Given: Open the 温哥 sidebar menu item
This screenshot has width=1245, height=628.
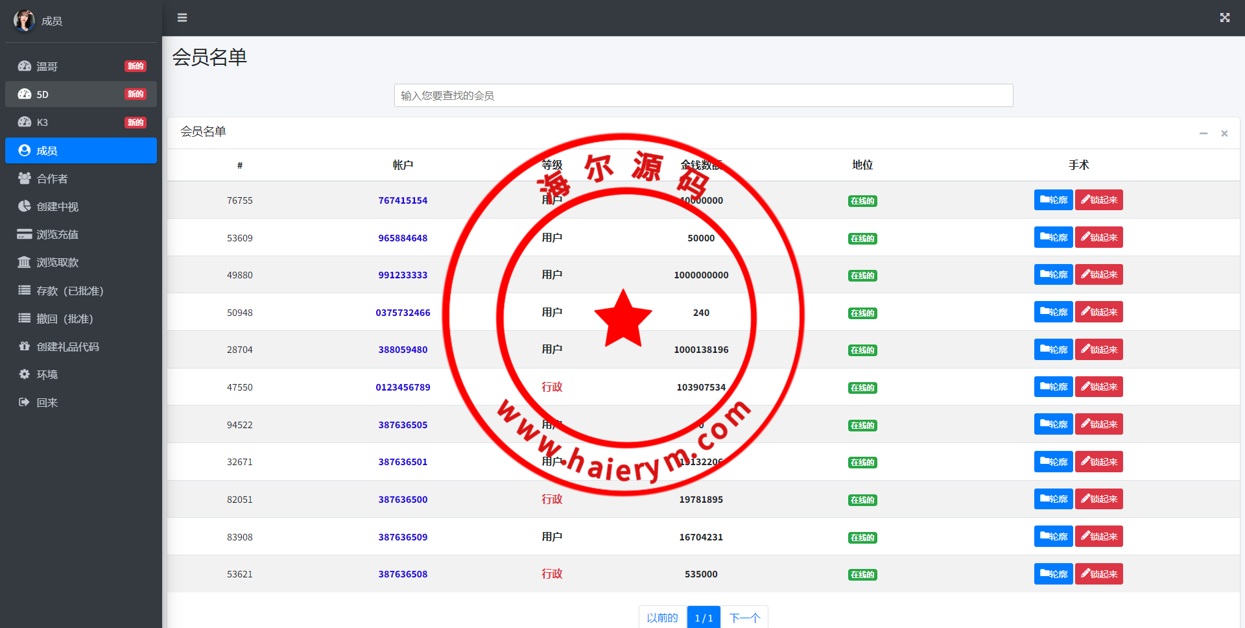Looking at the screenshot, I should pyautogui.click(x=47, y=66).
